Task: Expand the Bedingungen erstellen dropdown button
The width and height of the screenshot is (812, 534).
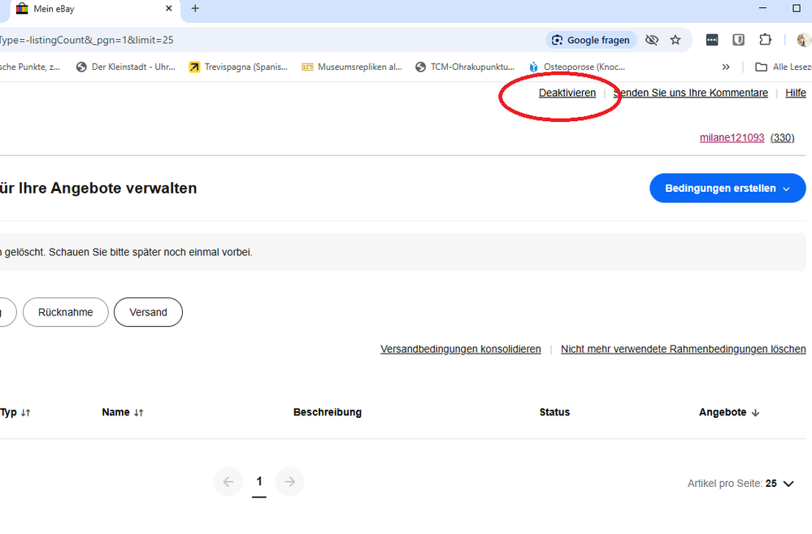Action: pyautogui.click(x=727, y=189)
